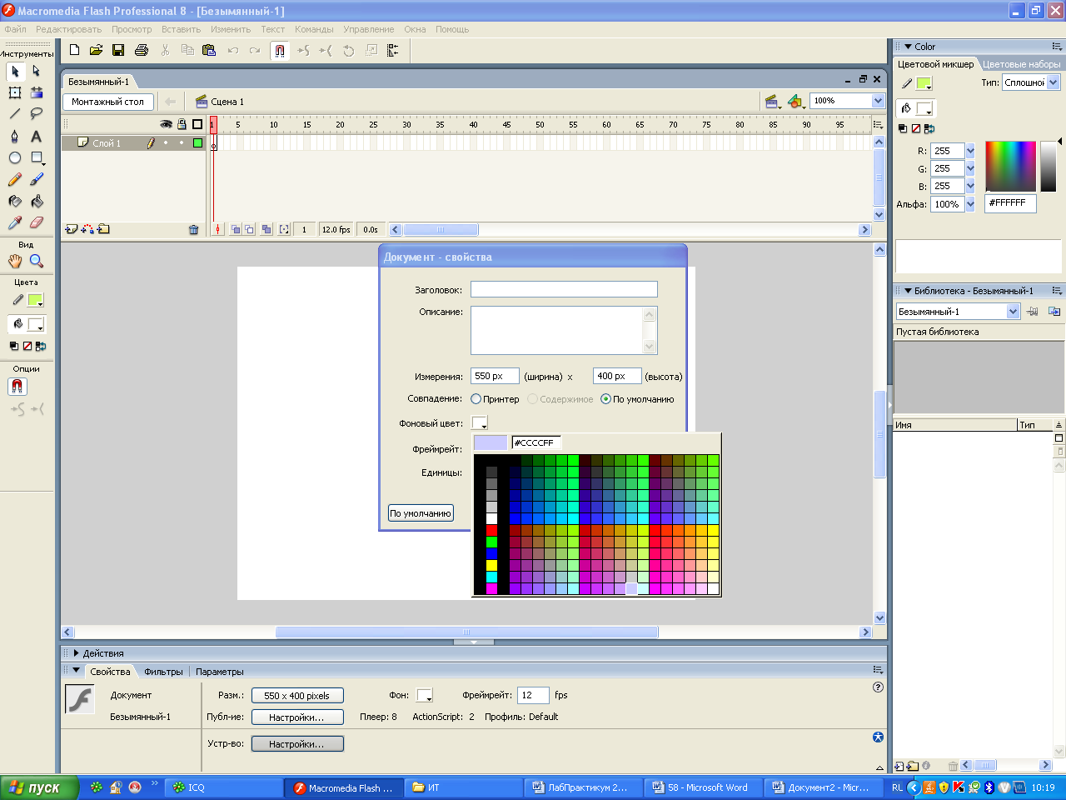Open the Edit Scene clapperboard menu
The width and height of the screenshot is (1066, 800).
click(773, 102)
